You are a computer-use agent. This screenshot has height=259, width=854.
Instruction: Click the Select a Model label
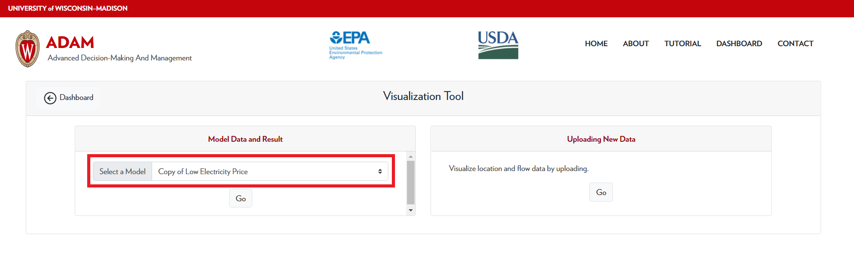[122, 171]
